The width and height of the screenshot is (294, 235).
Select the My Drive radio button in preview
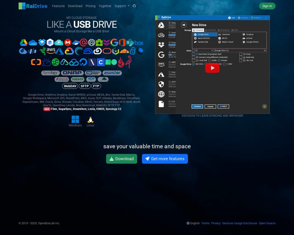(x=193, y=64)
